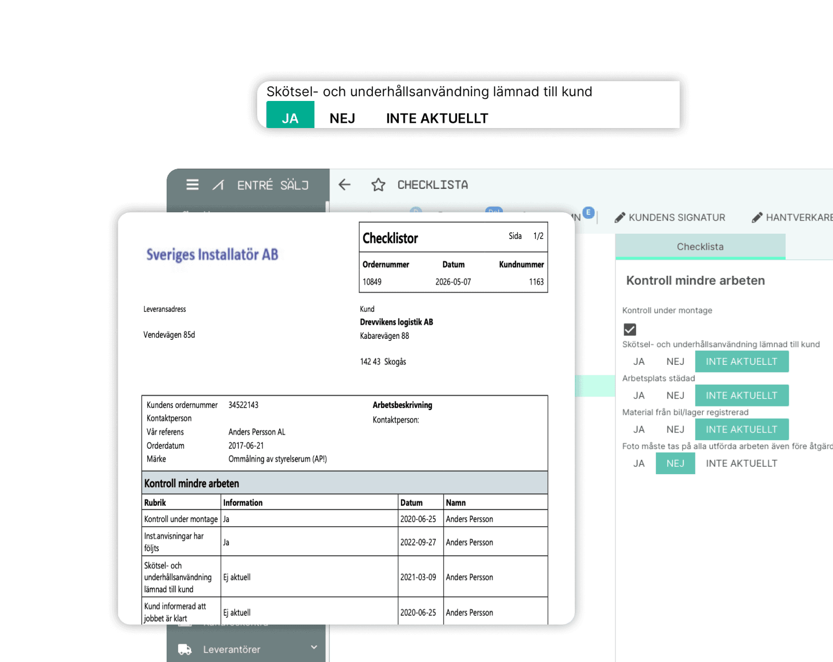Click date 2026-05-07 in document header
The image size is (833, 662).
click(x=453, y=282)
